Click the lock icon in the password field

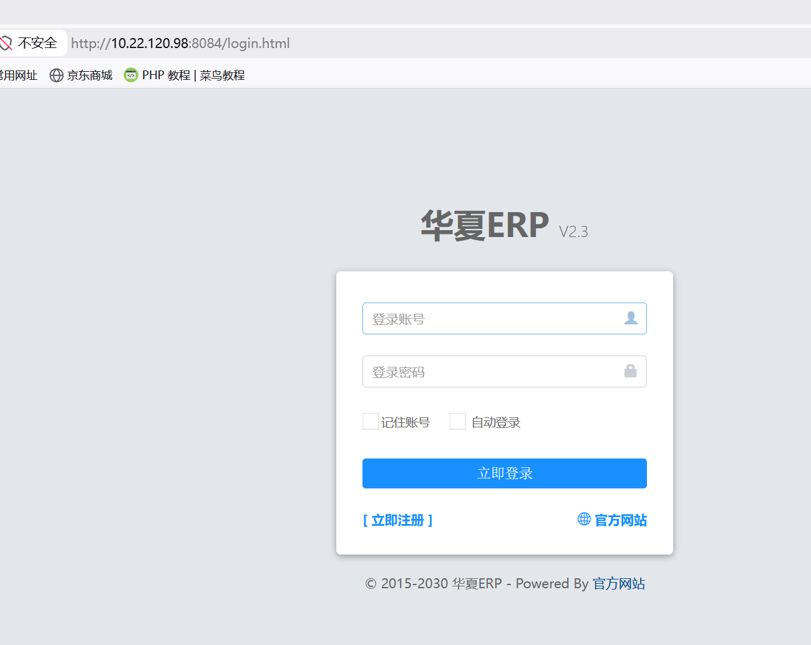[x=631, y=371]
